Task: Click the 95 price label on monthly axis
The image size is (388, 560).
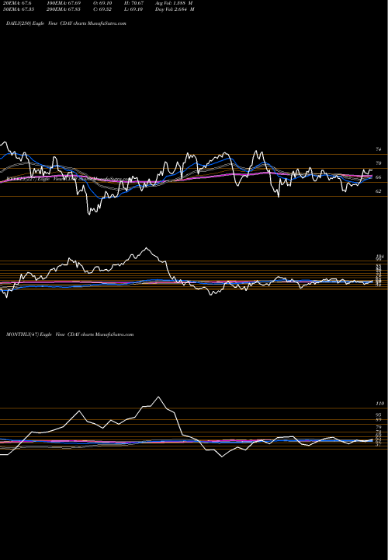Action: tap(379, 415)
